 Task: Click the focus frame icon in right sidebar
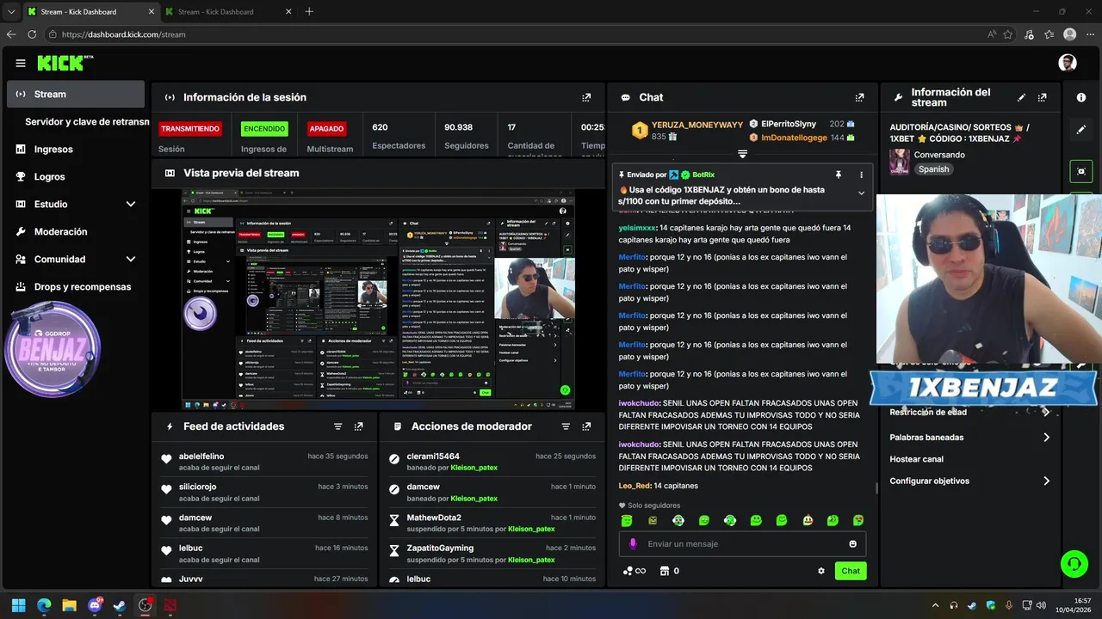coord(1081,171)
